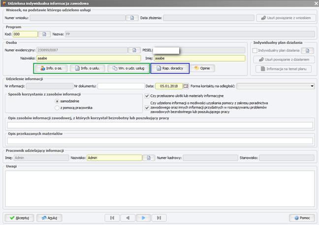Viewport: 319px width, 225px height.
Task: Click the employee Nazwisko field with Admin
Action: click(114, 158)
